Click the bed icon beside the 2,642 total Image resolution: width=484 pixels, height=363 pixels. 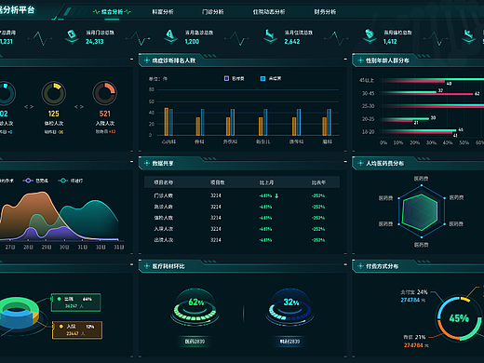[270, 36]
